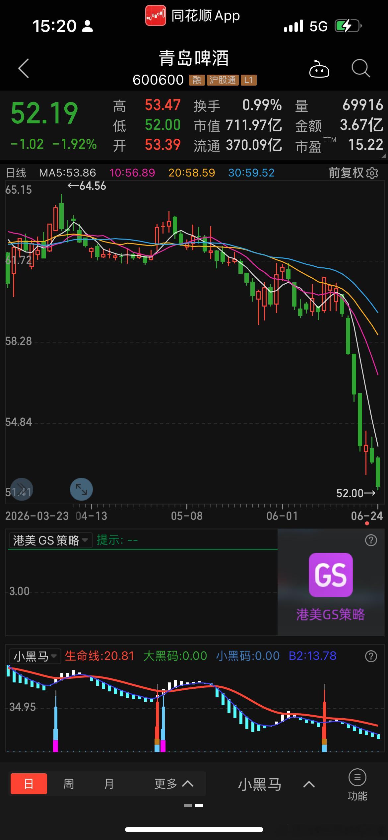This screenshot has height=840, width=388.
Task: Open chart settings gear icon
Action: coord(372,173)
